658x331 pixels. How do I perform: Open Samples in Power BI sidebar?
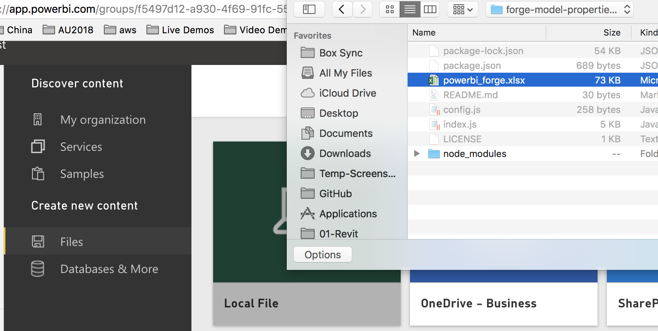pos(98,174)
